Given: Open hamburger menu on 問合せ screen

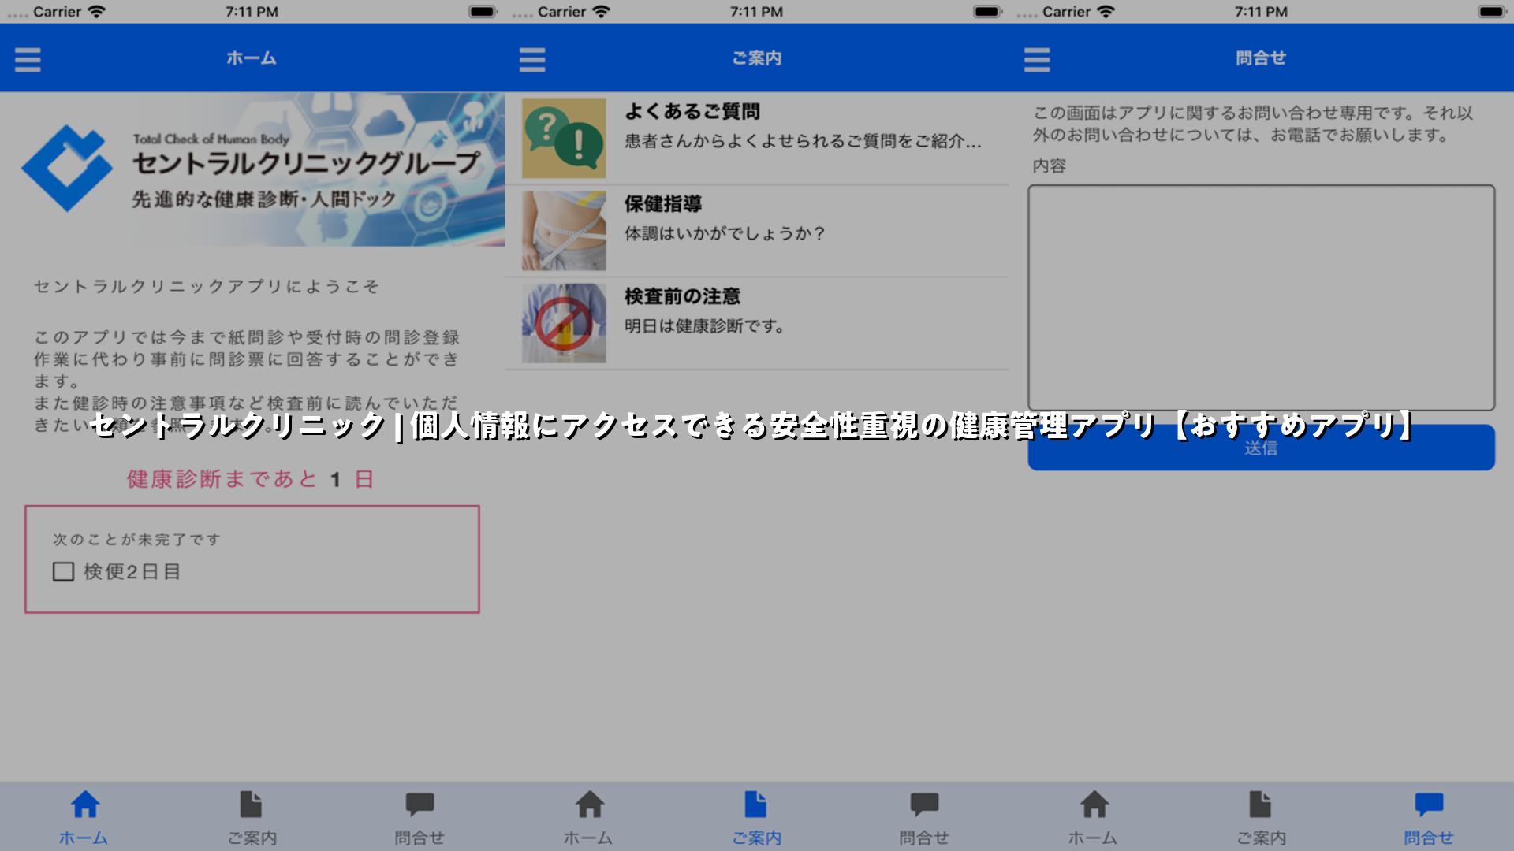Looking at the screenshot, I should [x=1037, y=59].
